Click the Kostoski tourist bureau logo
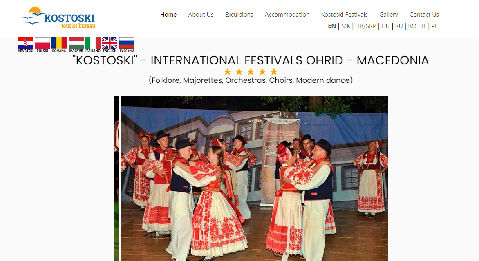Viewport: 479px width, 261px height. click(59, 18)
